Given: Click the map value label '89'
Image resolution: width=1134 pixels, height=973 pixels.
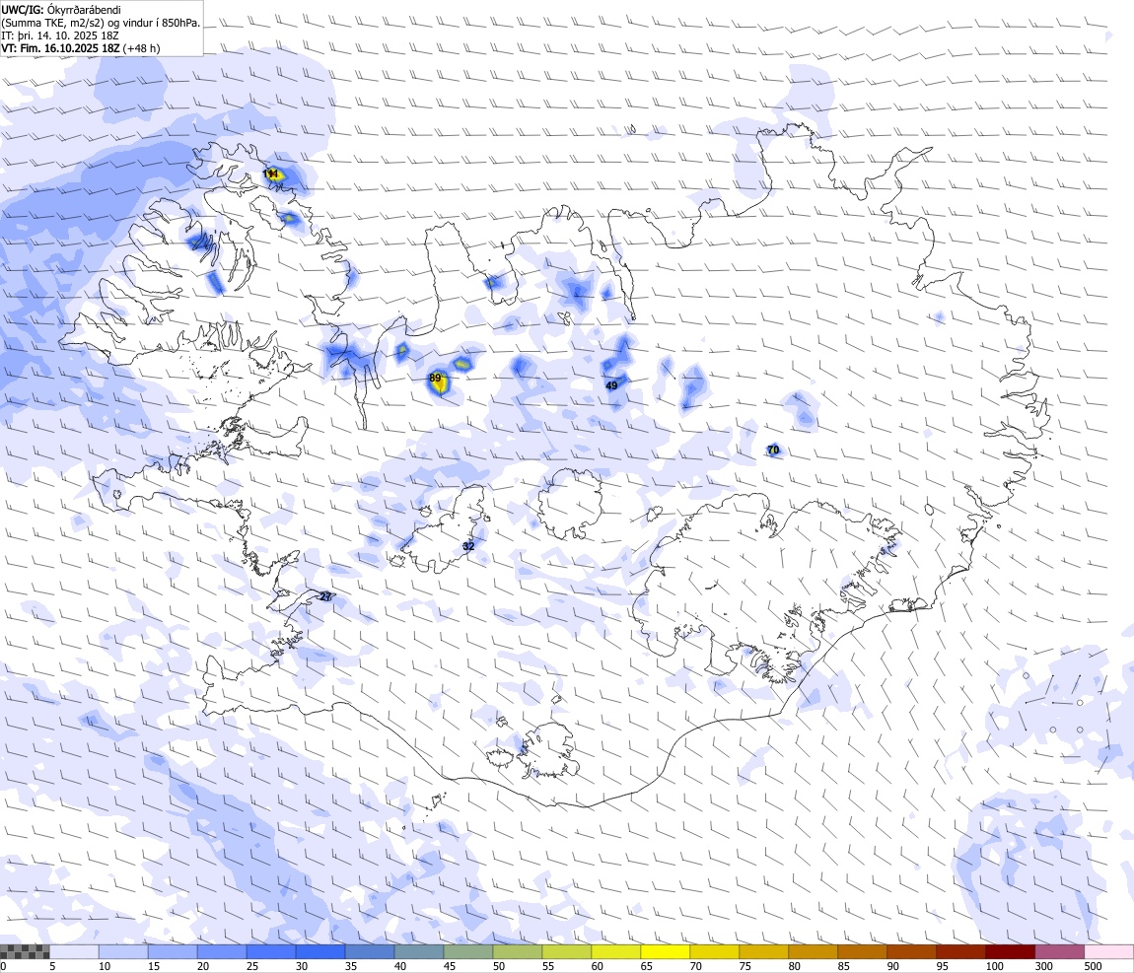Looking at the screenshot, I should click(x=435, y=379).
